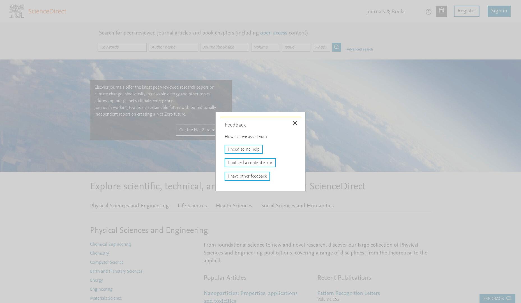Click the magnifier search button
521x303 pixels.
point(337,47)
